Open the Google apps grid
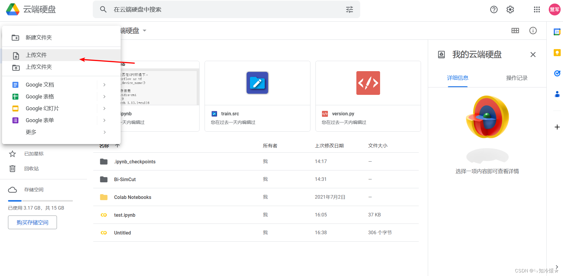The width and height of the screenshot is (563, 276). pyautogui.click(x=537, y=9)
